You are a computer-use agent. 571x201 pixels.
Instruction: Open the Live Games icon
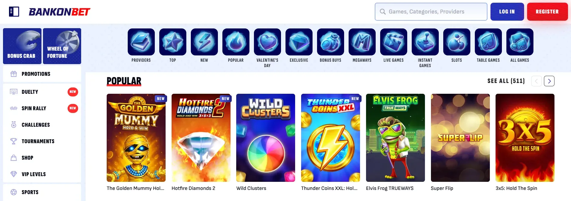click(x=394, y=42)
